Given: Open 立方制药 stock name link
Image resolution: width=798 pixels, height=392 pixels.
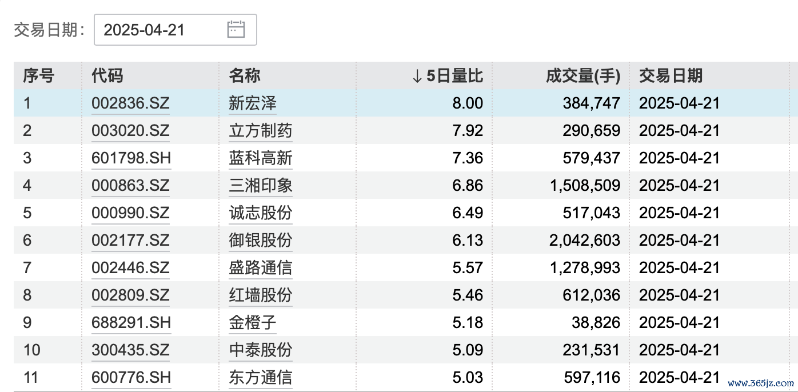Looking at the screenshot, I should 260,131.
